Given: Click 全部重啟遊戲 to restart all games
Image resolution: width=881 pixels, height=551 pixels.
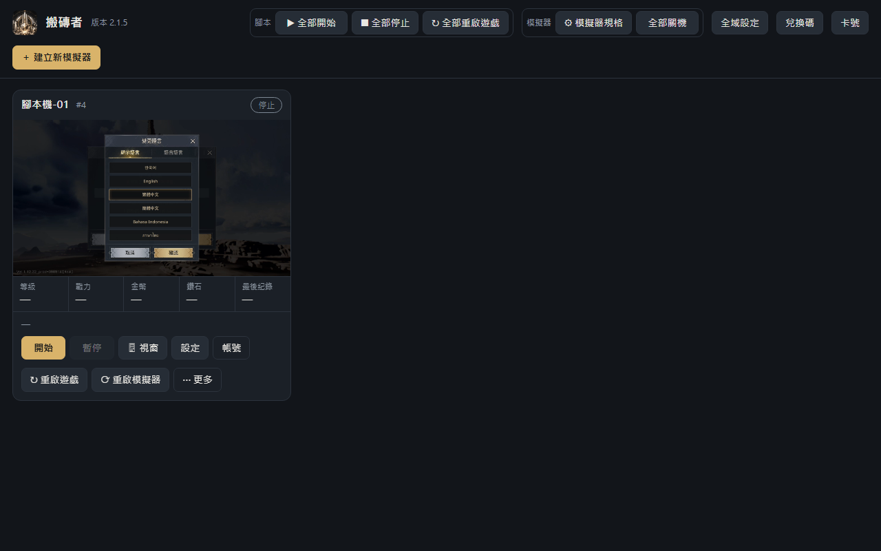Looking at the screenshot, I should 465,23.
